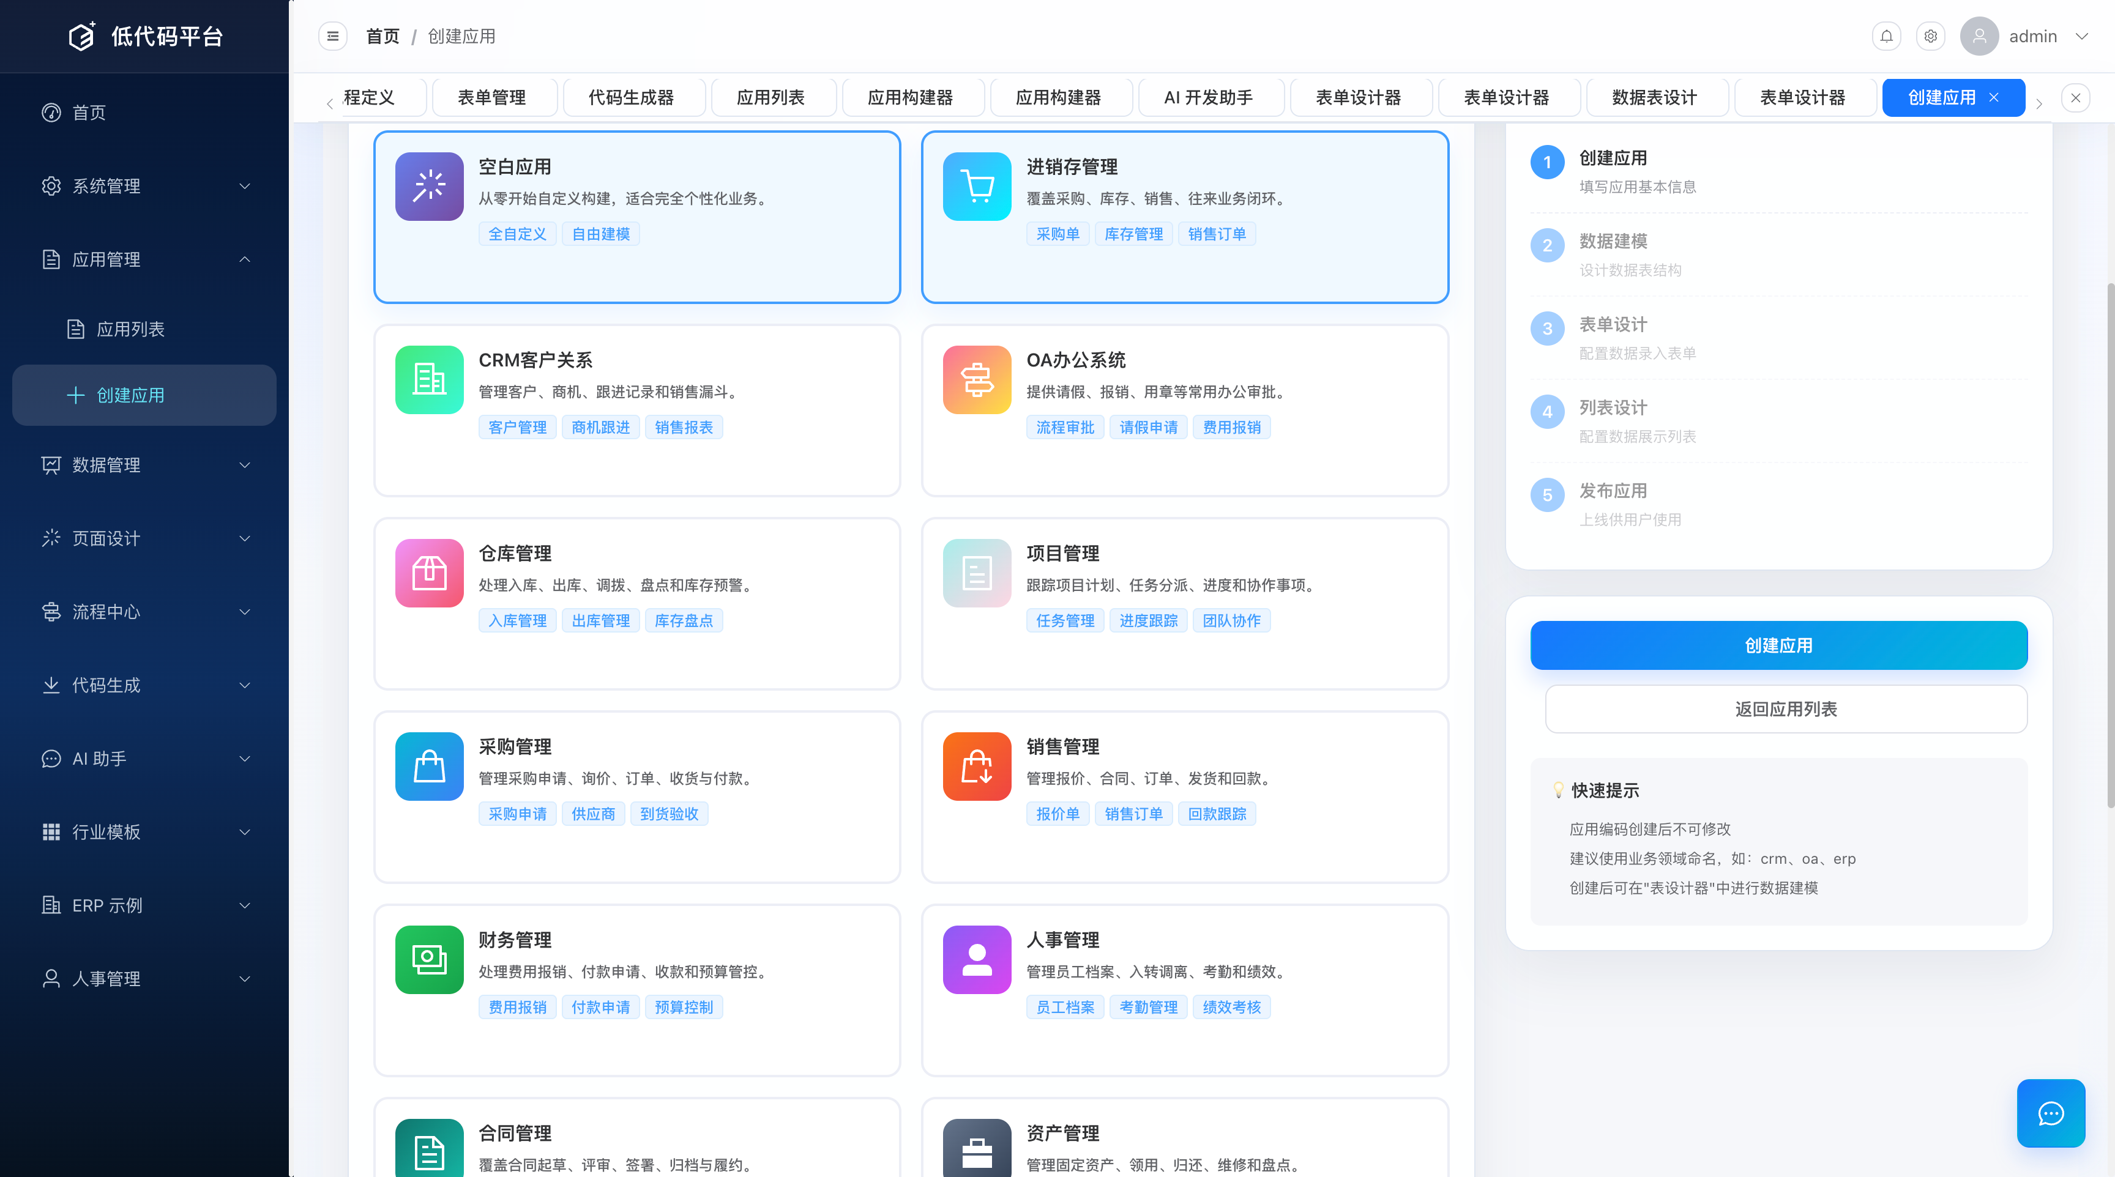Expand sidebar 人事管理 menu

click(x=144, y=979)
